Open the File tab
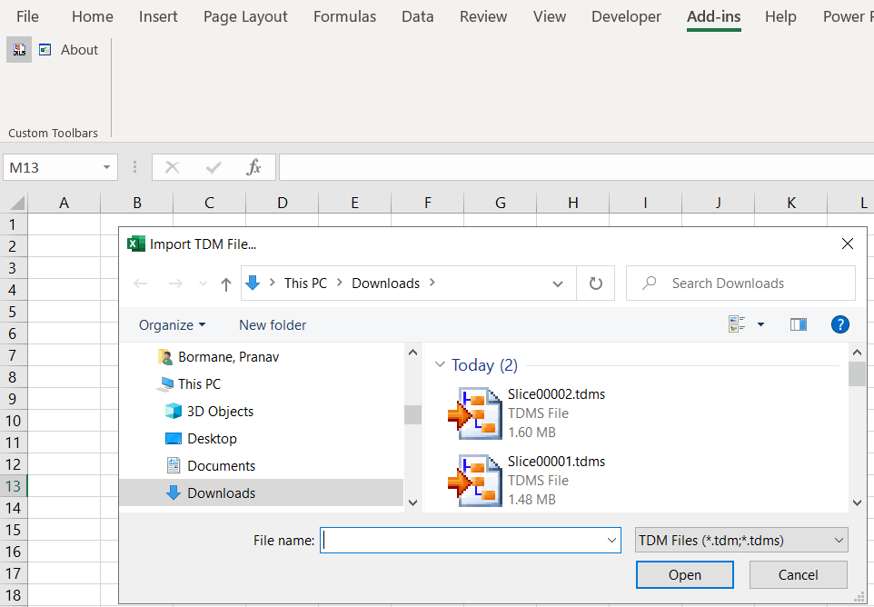This screenshot has height=607, width=874. point(27,16)
